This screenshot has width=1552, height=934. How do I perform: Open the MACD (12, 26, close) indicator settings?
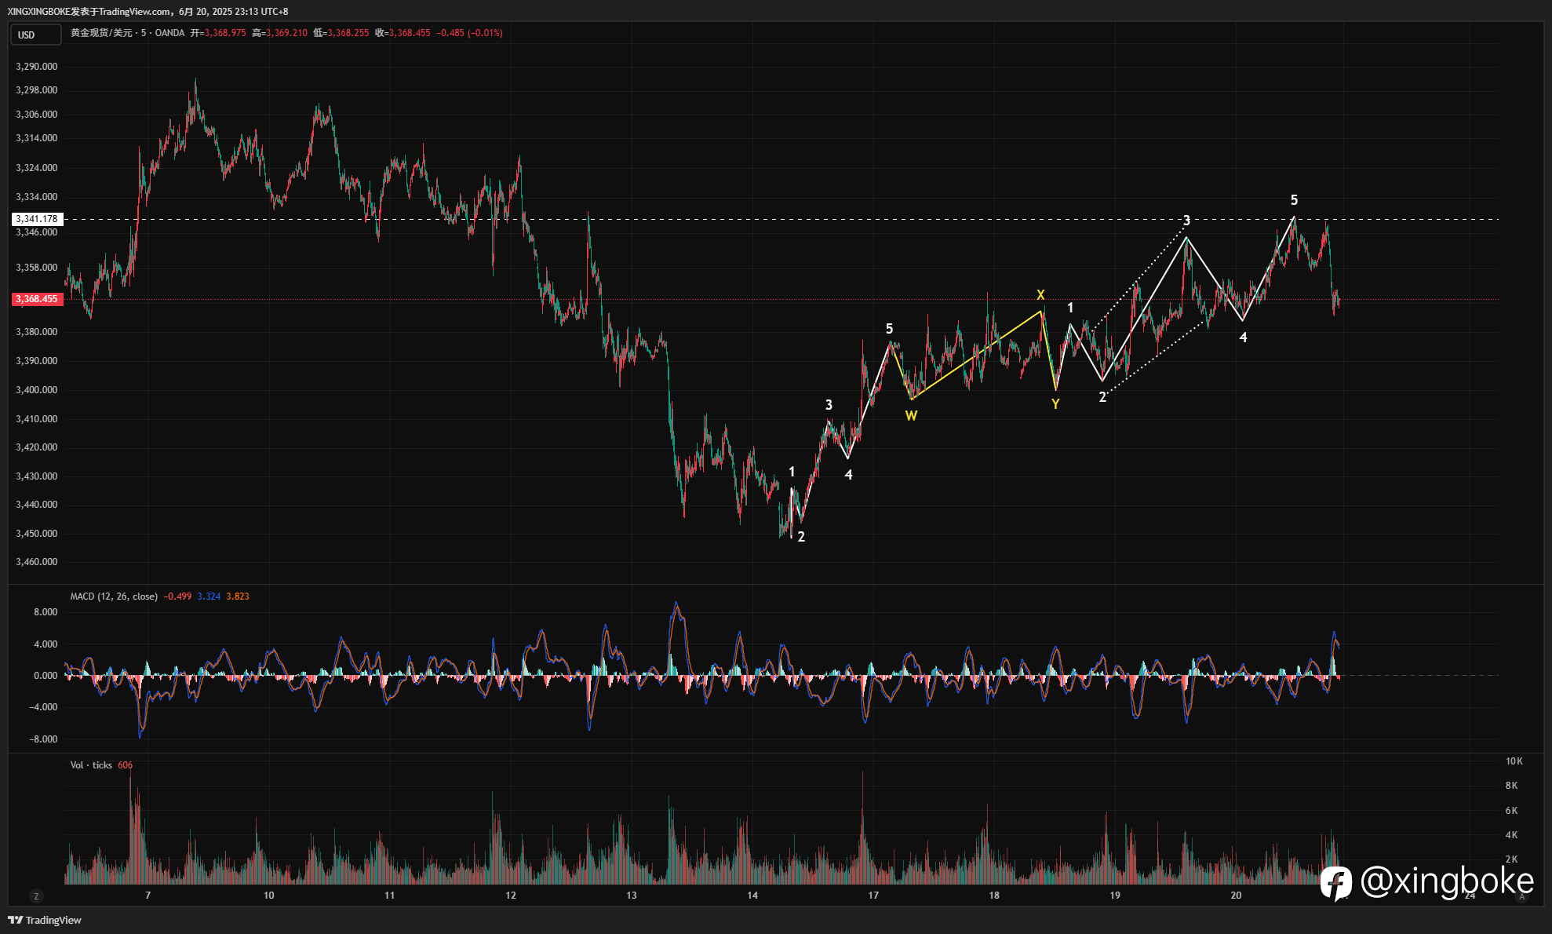pos(114,597)
